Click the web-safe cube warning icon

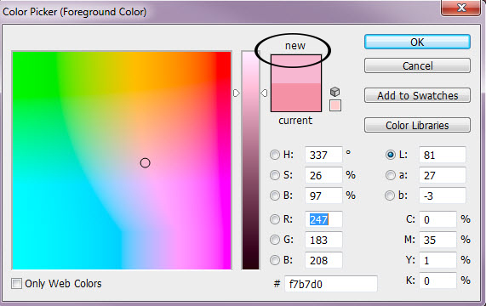click(x=334, y=92)
